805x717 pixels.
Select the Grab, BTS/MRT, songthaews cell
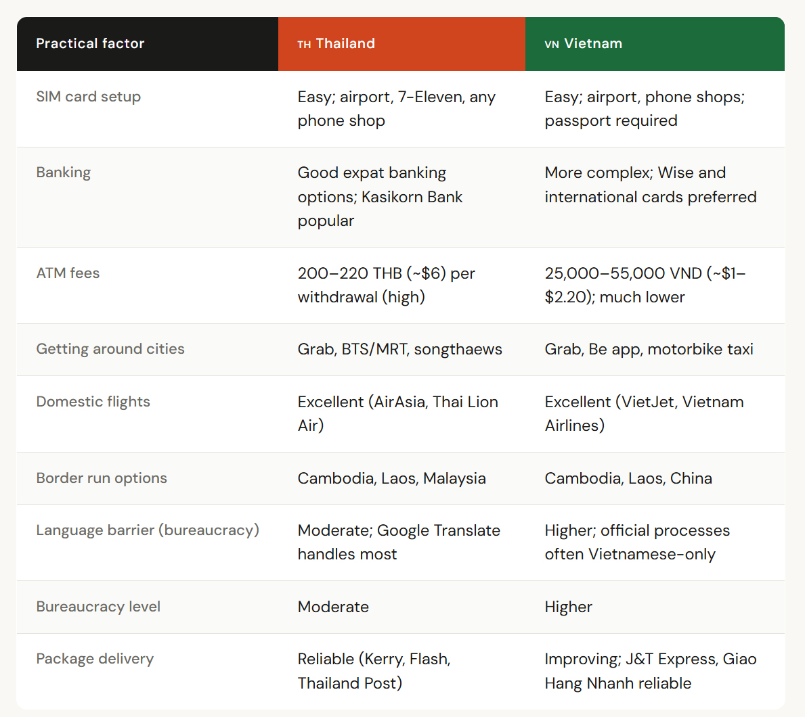coord(399,349)
